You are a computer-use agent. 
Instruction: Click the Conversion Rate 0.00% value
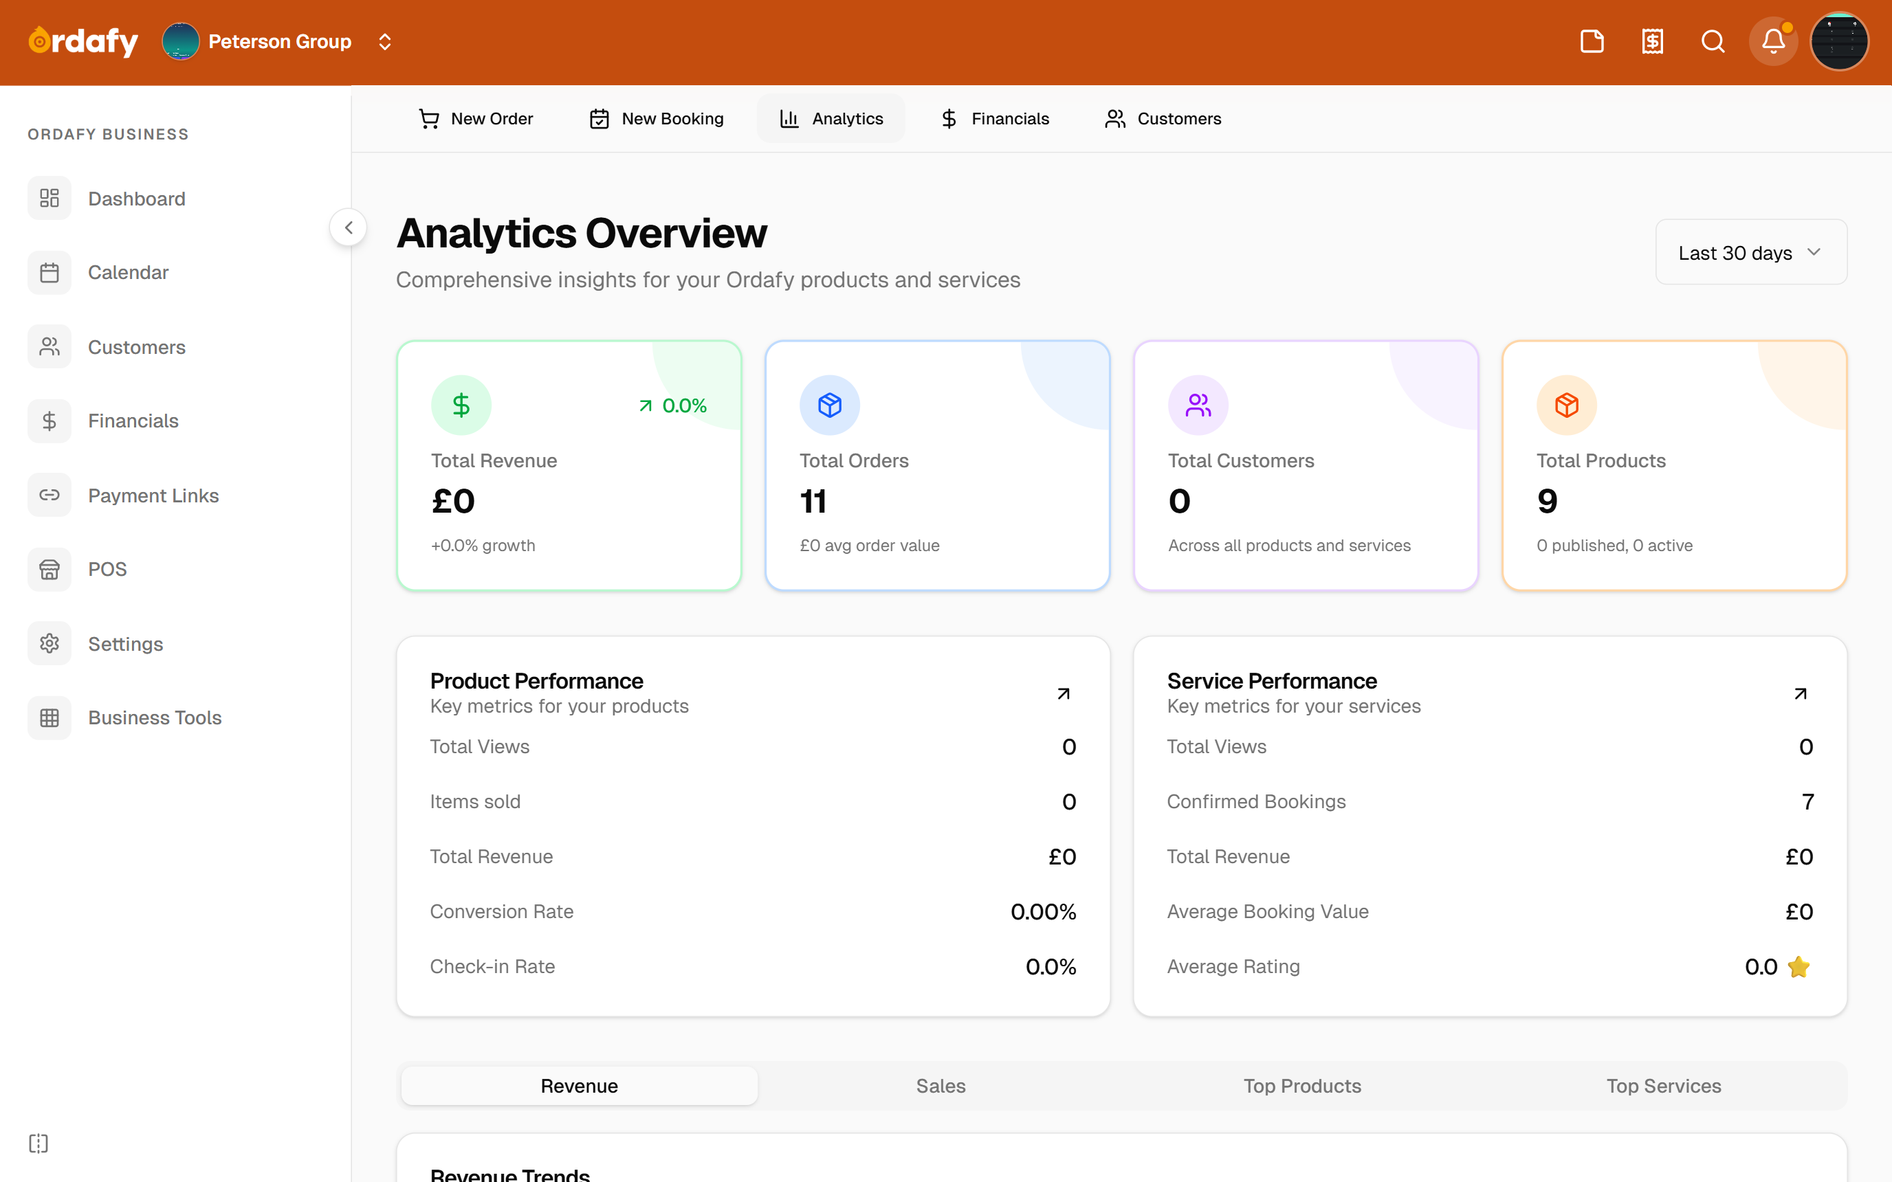click(1043, 913)
